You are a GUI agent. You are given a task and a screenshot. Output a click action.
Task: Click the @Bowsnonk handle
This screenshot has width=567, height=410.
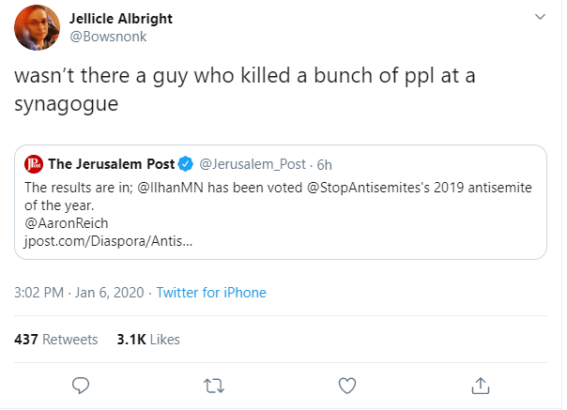tap(107, 36)
